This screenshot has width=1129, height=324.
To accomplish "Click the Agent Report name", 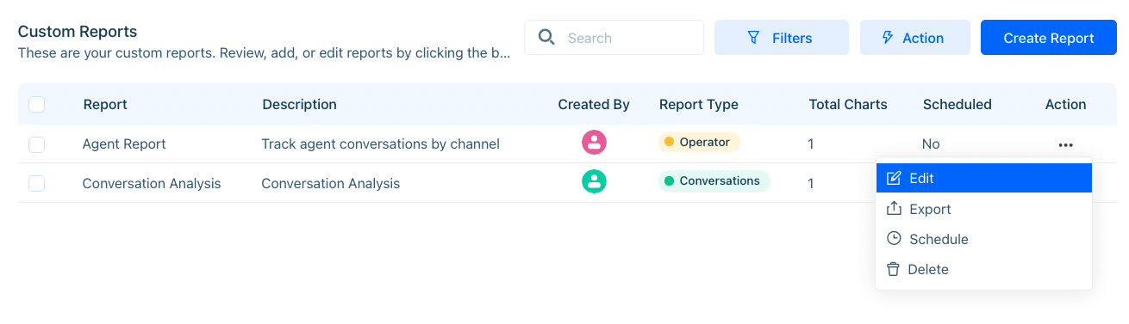I will (x=124, y=144).
